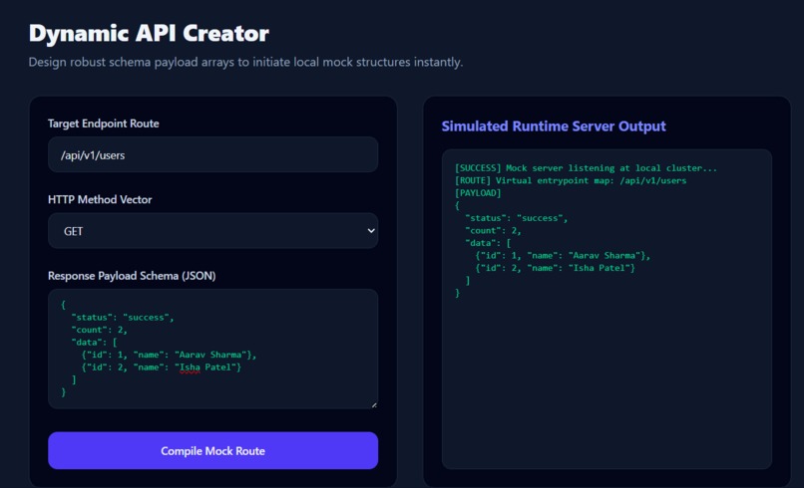Click the "data": [ line in the schema editor
The image size is (804, 488).
point(95,342)
